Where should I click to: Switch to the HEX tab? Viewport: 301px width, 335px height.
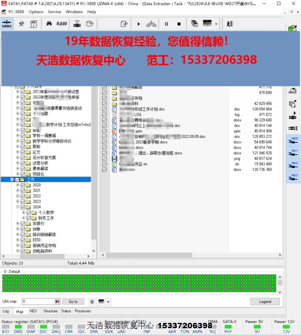(x=34, y=311)
